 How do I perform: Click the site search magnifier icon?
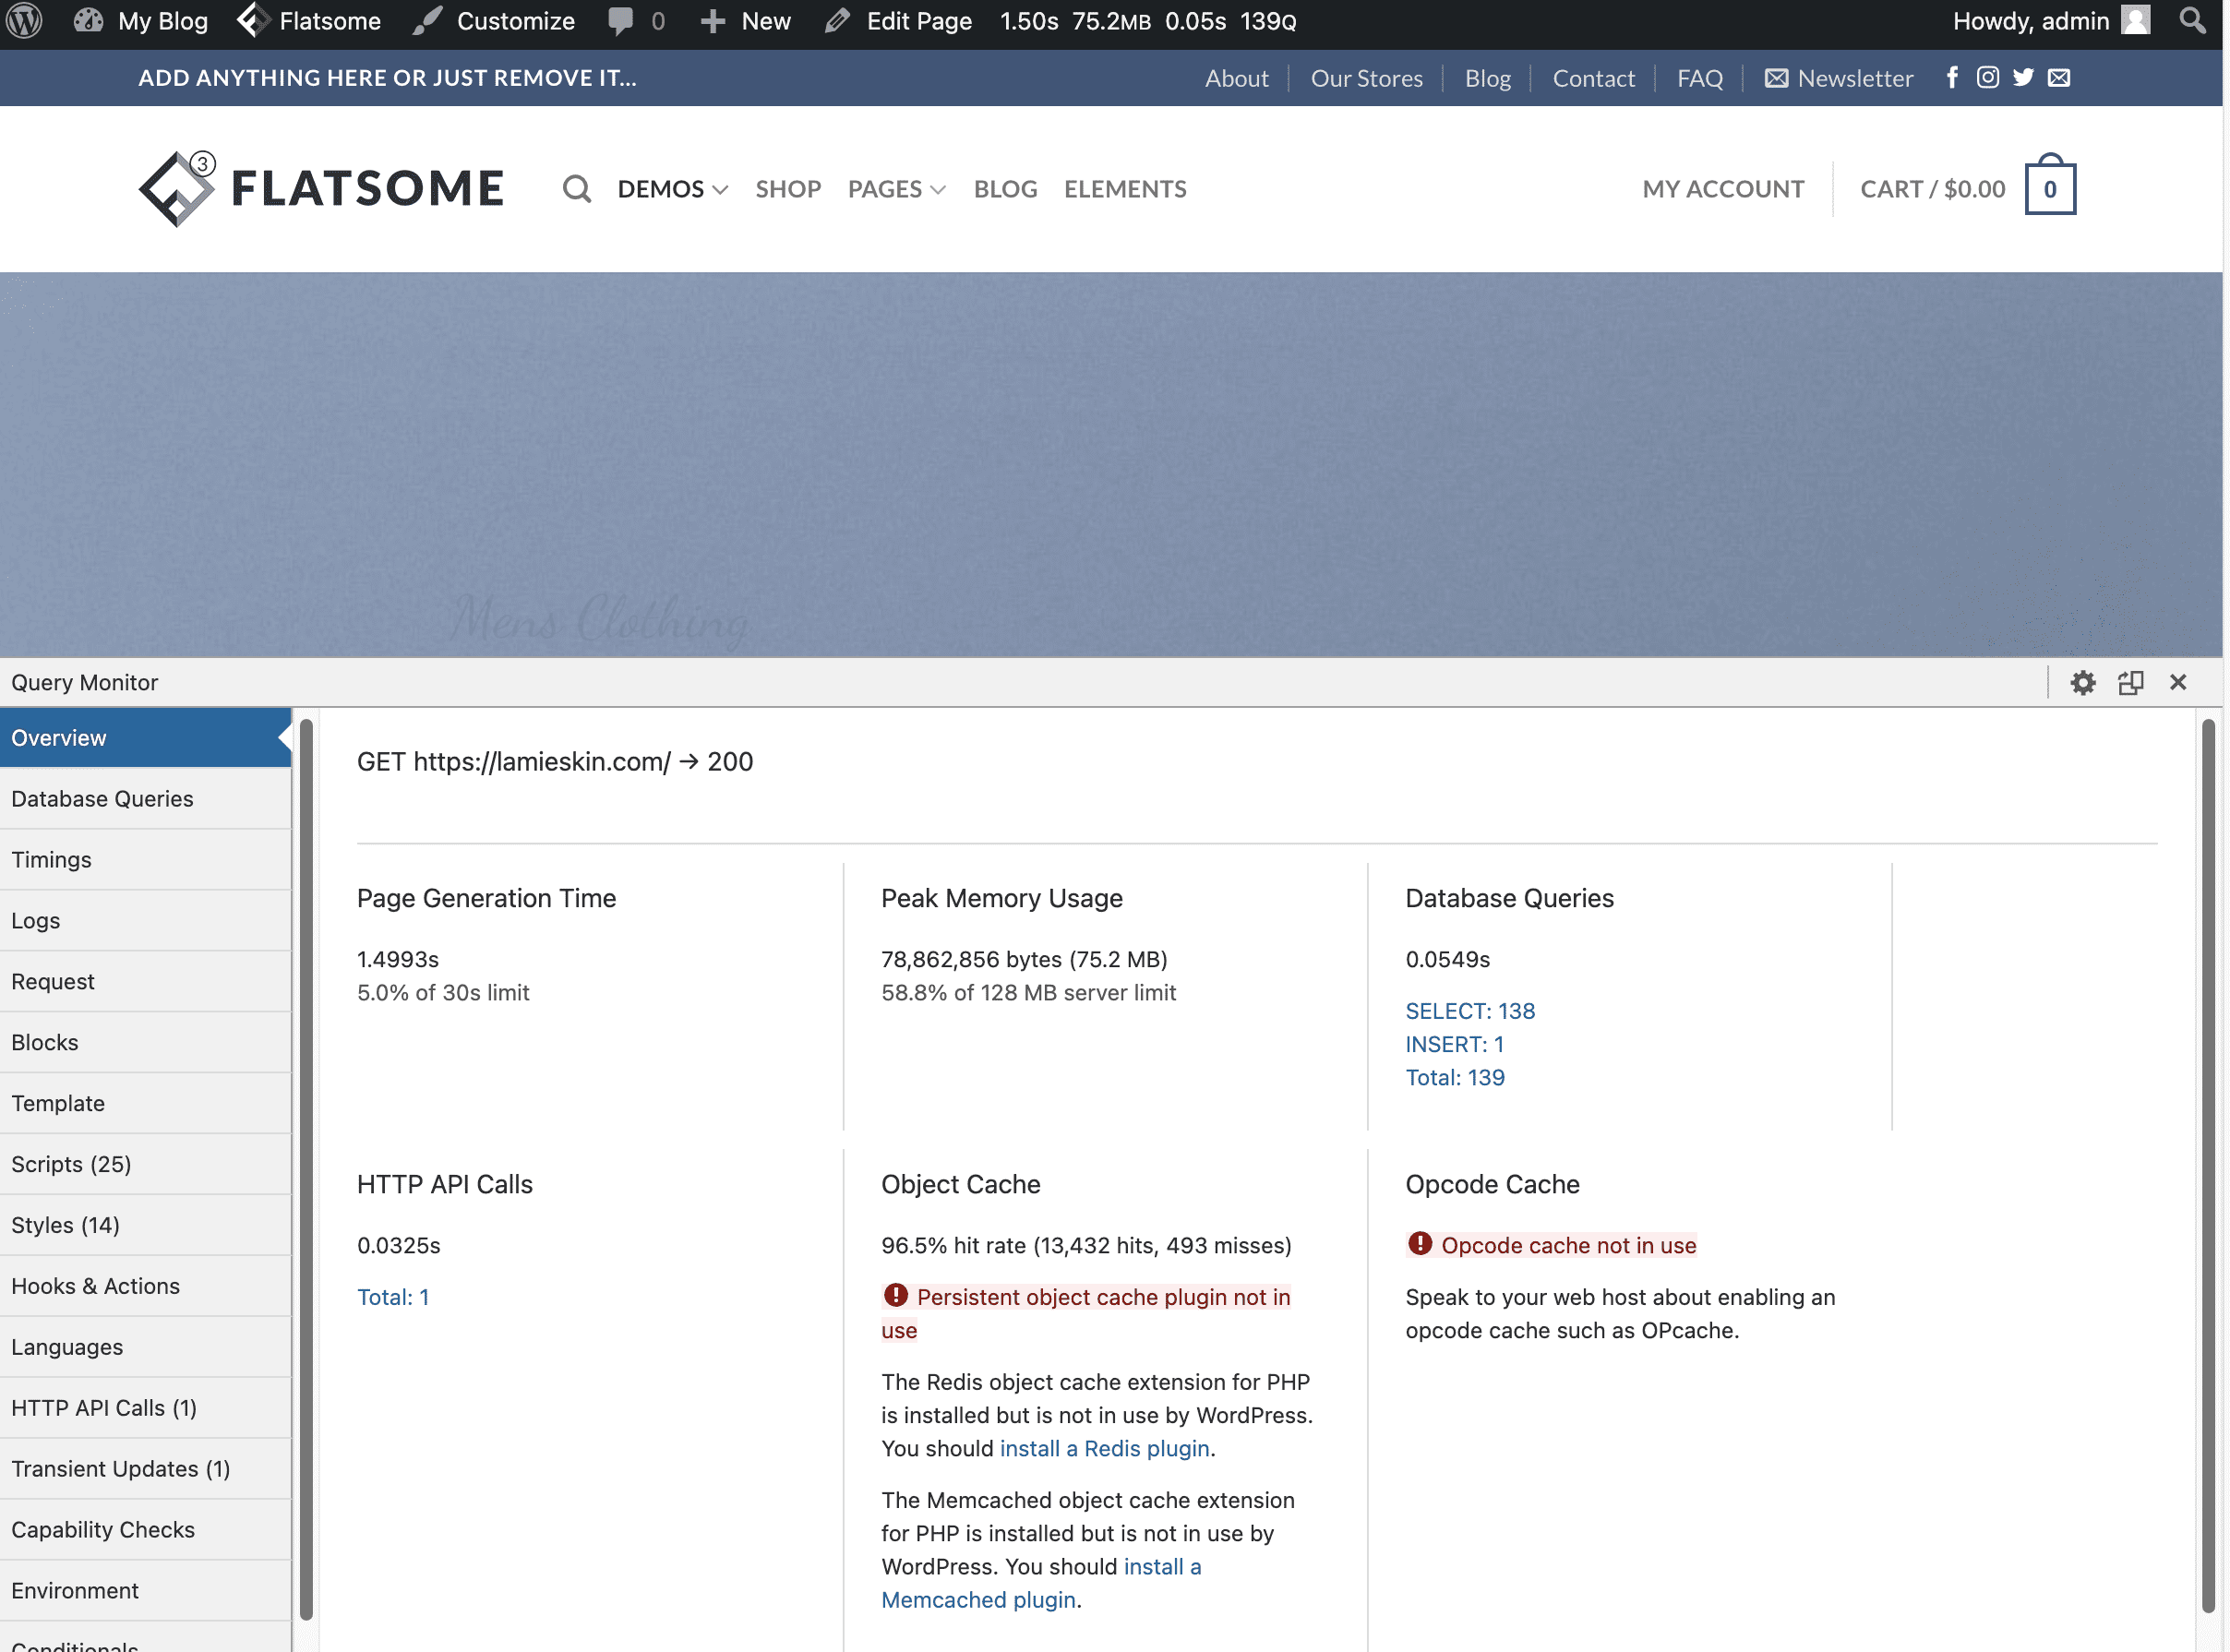[x=577, y=189]
